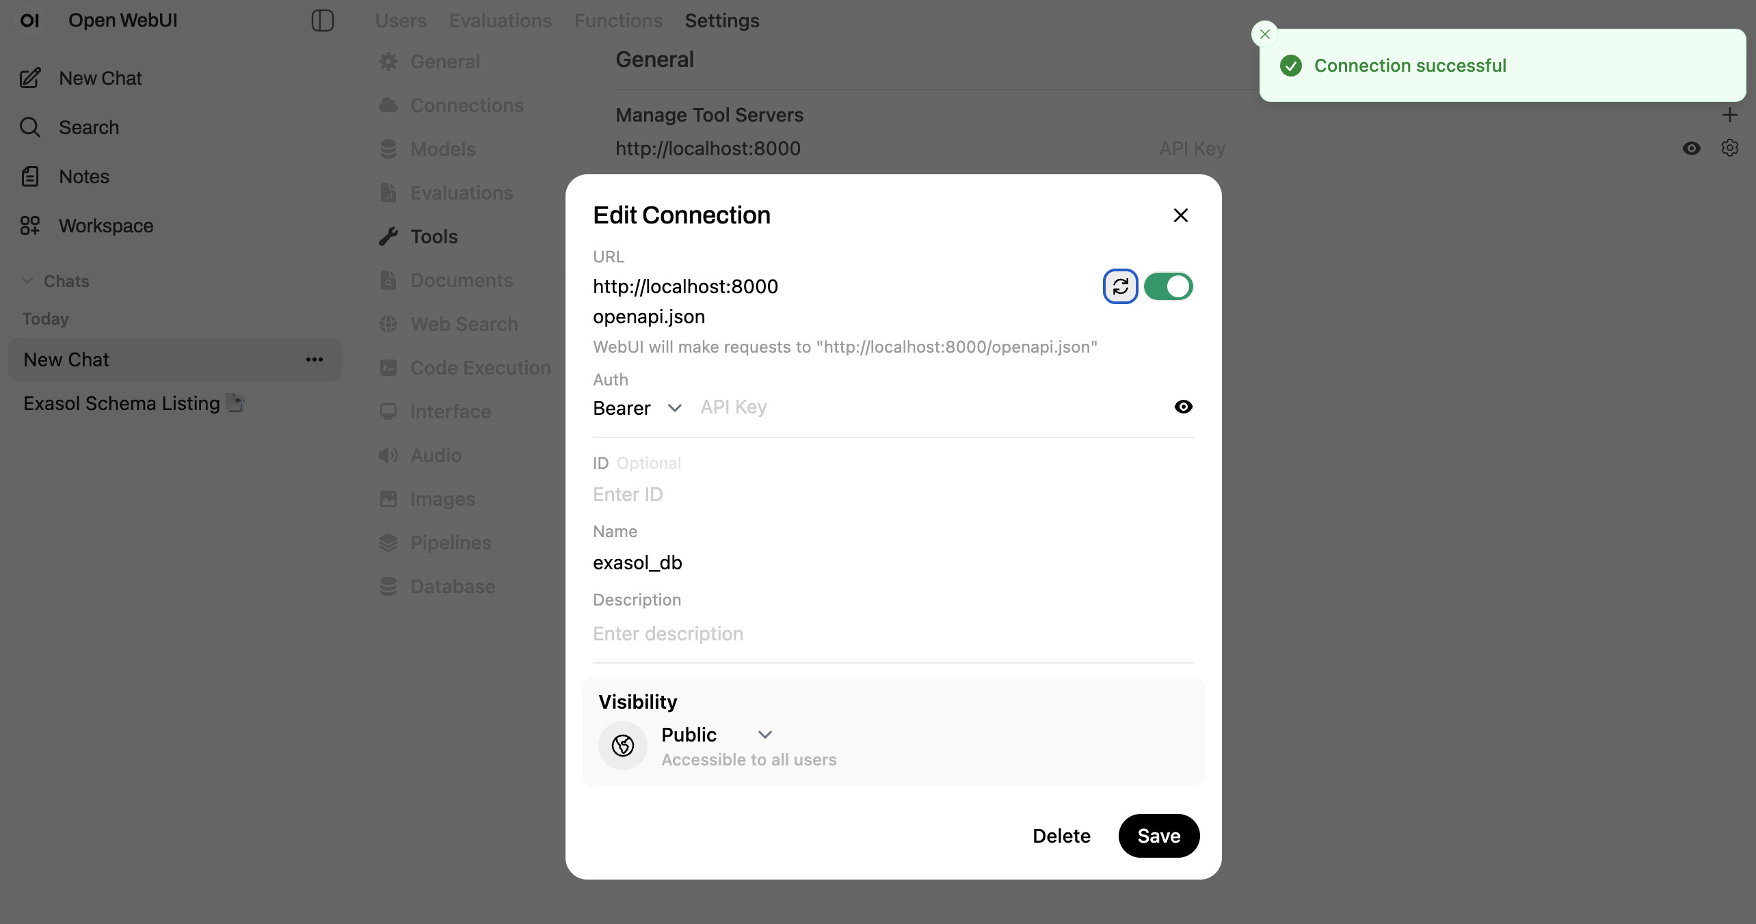Open the Bearer auth type dropdown
The image size is (1756, 924).
pyautogui.click(x=637, y=408)
